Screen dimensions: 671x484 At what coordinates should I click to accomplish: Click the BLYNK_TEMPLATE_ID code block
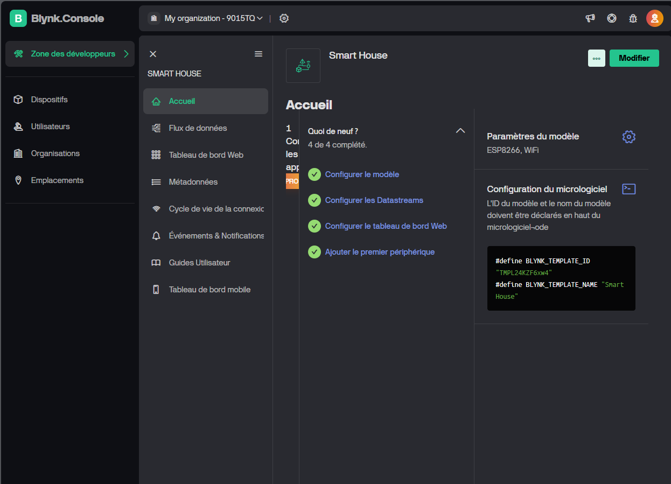pyautogui.click(x=561, y=278)
